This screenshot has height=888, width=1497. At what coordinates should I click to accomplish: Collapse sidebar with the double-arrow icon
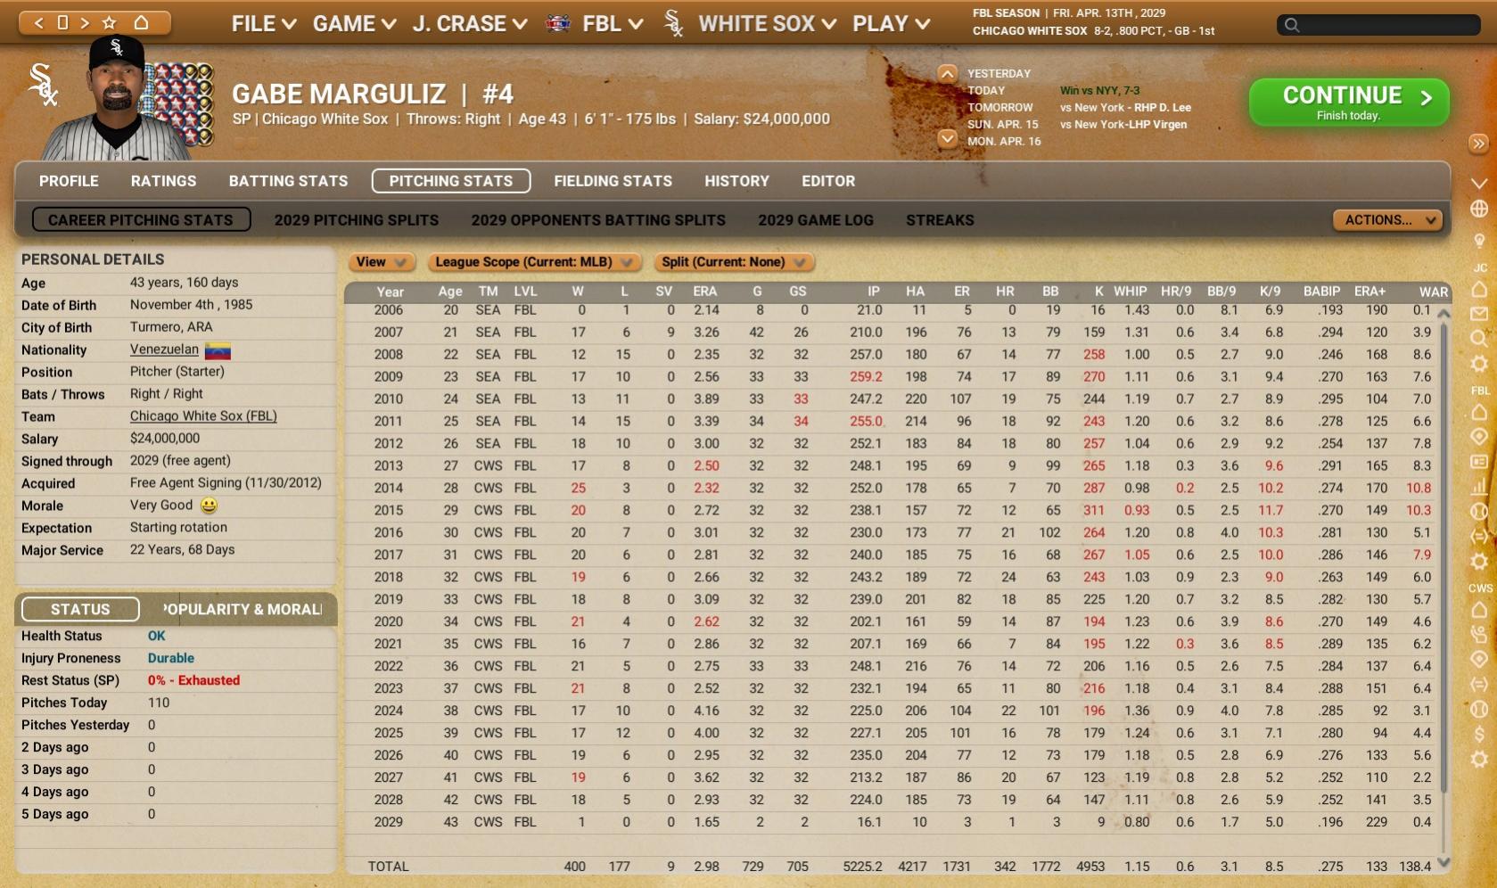[x=1478, y=144]
